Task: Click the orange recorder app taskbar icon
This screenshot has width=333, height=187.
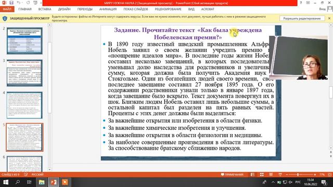Action: click(x=65, y=182)
